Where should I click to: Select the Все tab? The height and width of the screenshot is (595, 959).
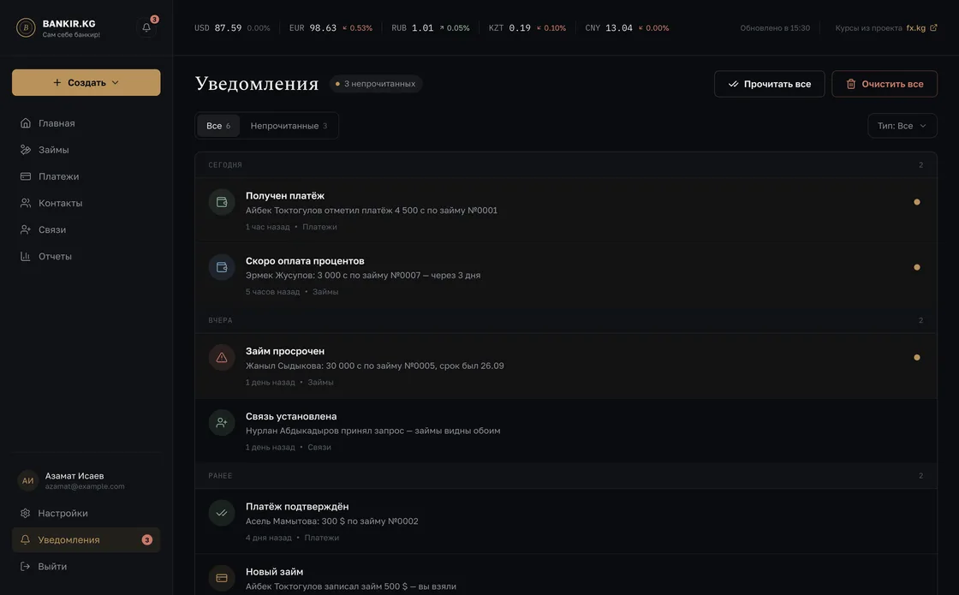click(x=218, y=126)
